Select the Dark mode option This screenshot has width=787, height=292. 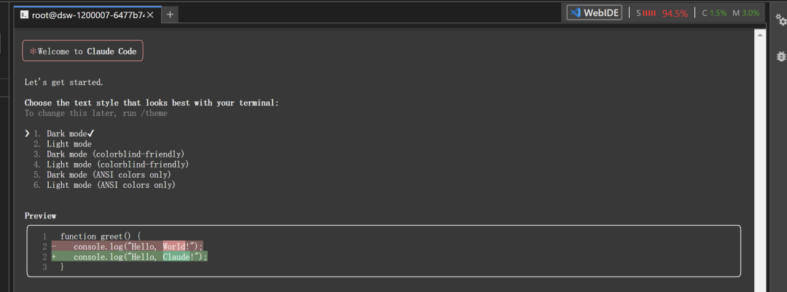66,134
